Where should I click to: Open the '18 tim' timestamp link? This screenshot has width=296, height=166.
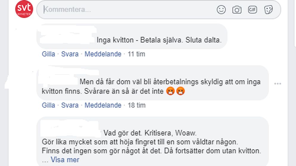[136, 105]
